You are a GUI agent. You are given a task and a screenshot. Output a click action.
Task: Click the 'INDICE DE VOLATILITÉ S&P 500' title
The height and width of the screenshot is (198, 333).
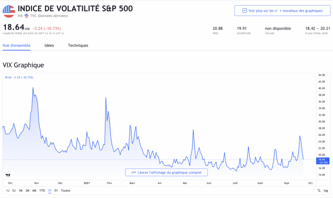click(75, 8)
